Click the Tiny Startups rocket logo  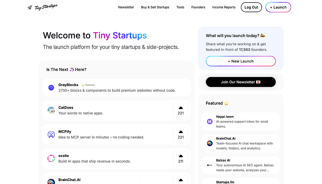(43, 7)
